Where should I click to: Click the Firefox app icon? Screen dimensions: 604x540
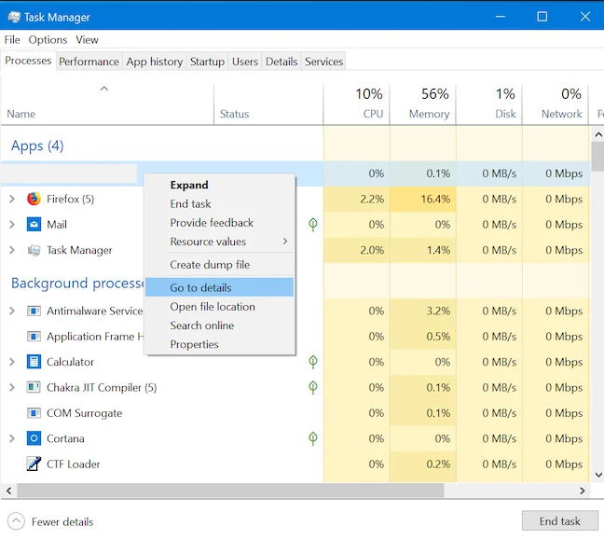click(x=34, y=199)
